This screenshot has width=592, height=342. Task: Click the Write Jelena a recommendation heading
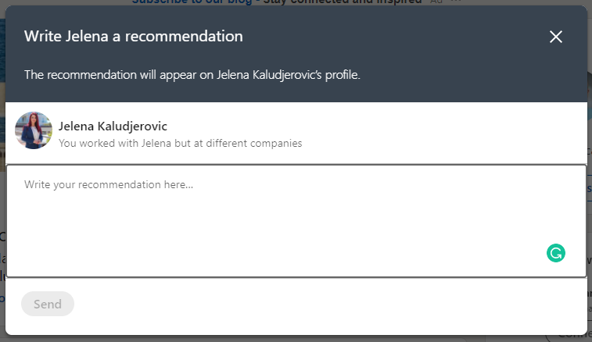coord(134,37)
